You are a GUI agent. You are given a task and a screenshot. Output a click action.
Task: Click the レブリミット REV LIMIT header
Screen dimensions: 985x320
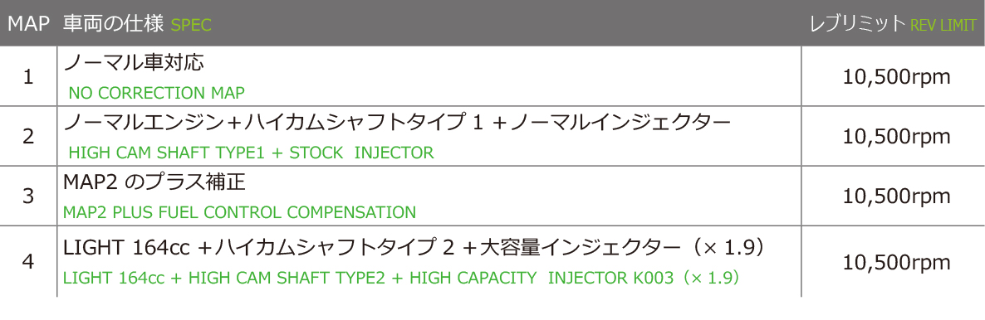[894, 25]
